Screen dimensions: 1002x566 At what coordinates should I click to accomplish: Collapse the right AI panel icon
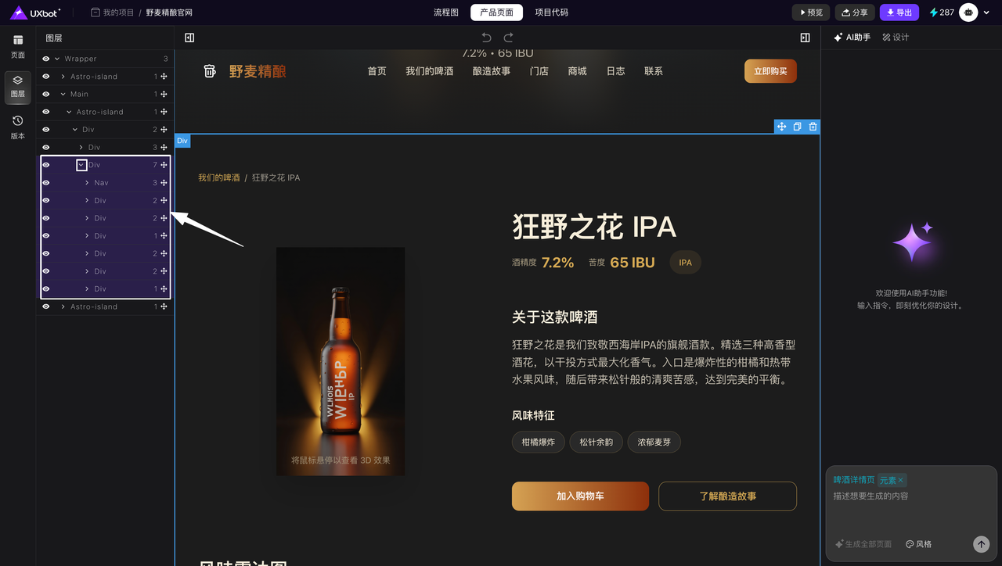pos(805,38)
